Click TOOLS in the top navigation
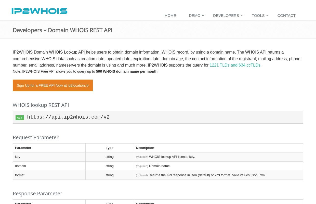 258,16
